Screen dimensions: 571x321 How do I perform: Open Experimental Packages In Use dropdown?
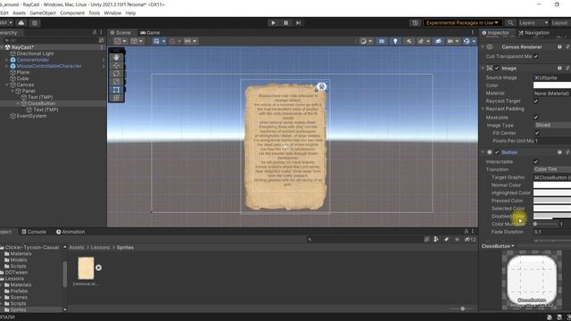point(462,23)
